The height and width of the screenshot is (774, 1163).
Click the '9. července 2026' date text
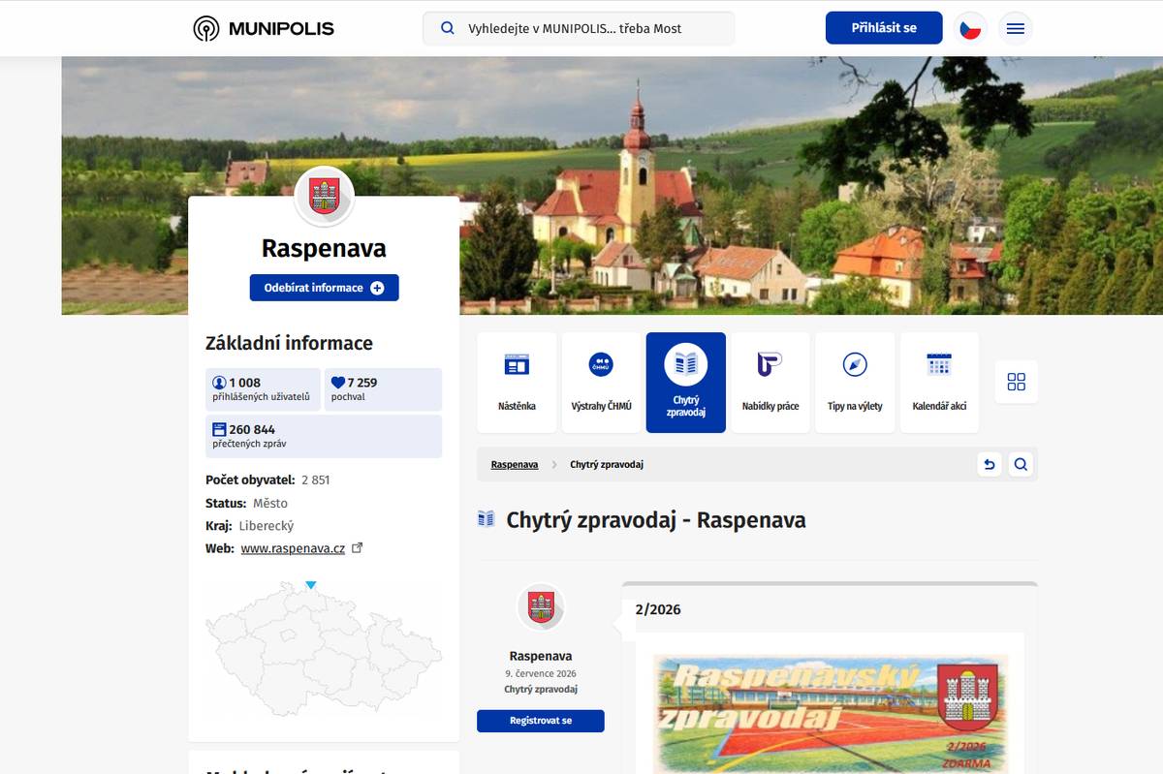[x=541, y=673]
